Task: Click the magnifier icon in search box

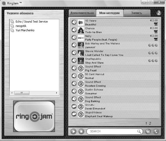Action: tap(139, 132)
